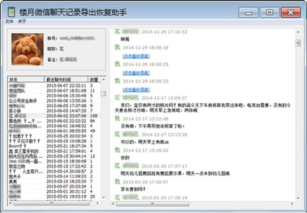Viewport: 307px width, 213px height.
Task: Click the message count 49 cell
Action: [x=92, y=131]
